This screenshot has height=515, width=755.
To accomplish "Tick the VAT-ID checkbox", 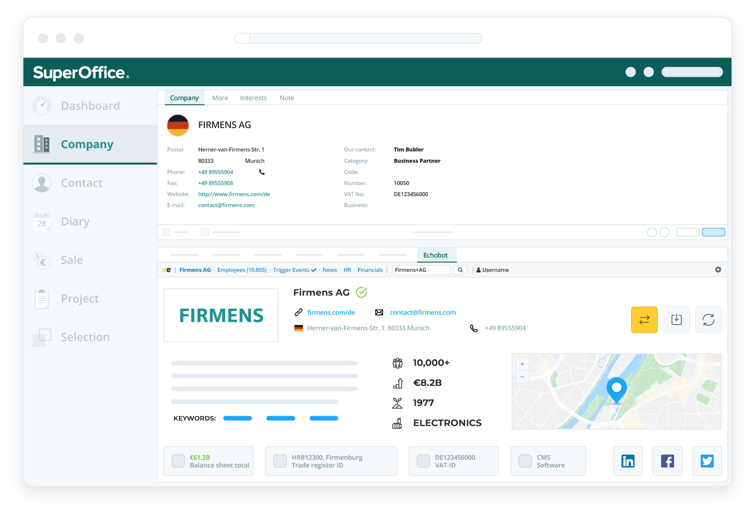I will point(424,461).
